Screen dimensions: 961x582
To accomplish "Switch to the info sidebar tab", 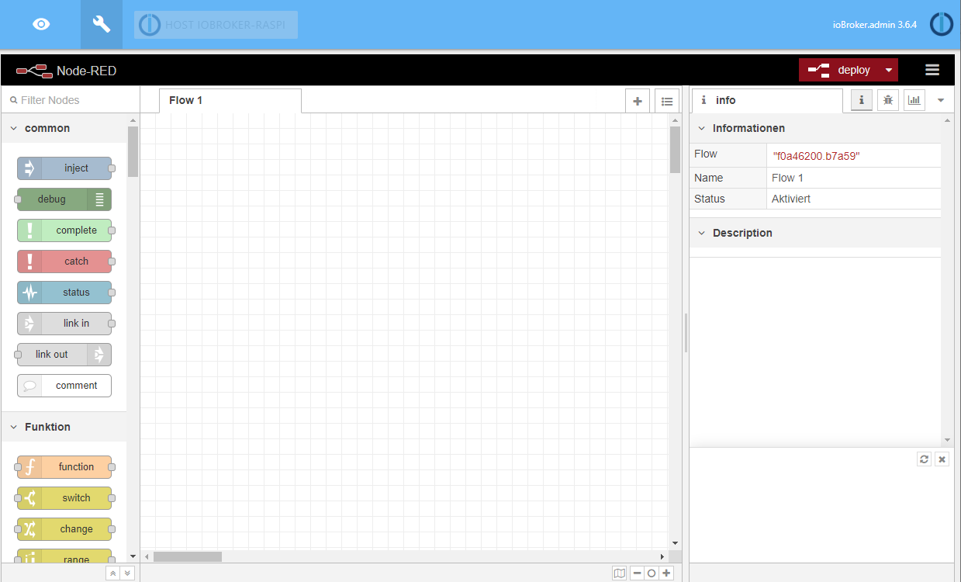I will (861, 100).
